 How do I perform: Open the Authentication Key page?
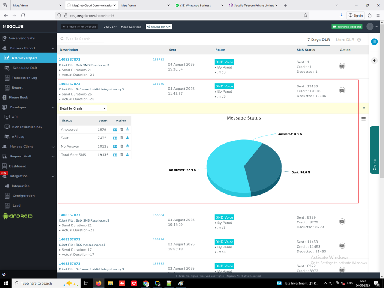tap(27, 127)
